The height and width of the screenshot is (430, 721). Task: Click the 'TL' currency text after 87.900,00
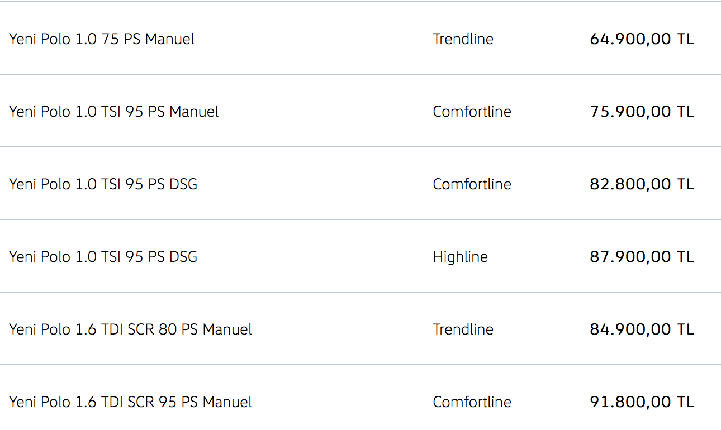pyautogui.click(x=686, y=257)
